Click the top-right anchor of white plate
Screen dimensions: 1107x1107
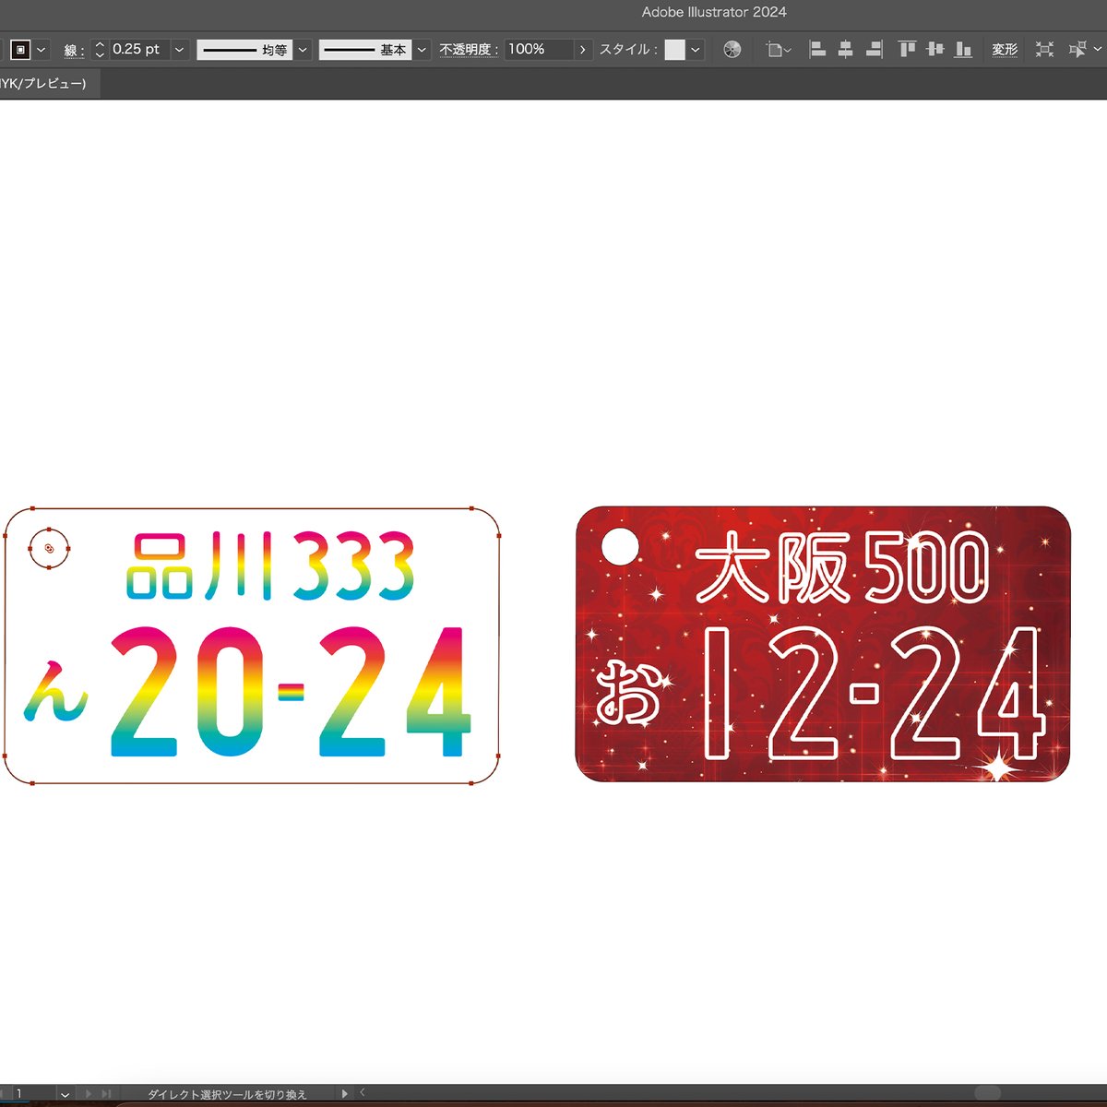(471, 508)
